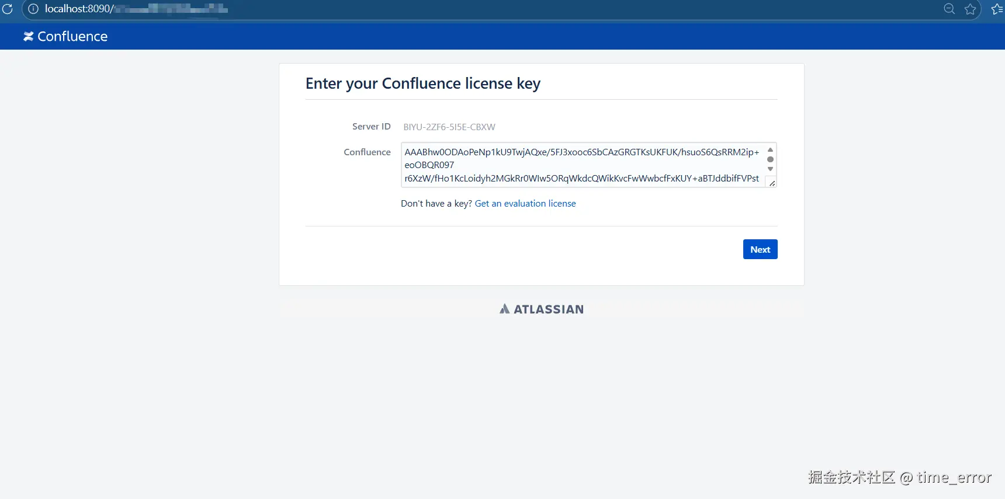Viewport: 1005px width, 499px height.
Task: Bookmark this page with the star icon
Action: click(971, 9)
